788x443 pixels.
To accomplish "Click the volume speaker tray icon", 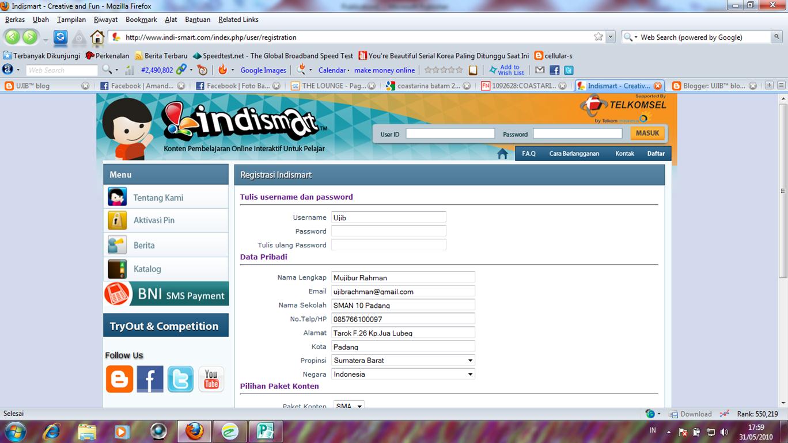I will pyautogui.click(x=725, y=431).
